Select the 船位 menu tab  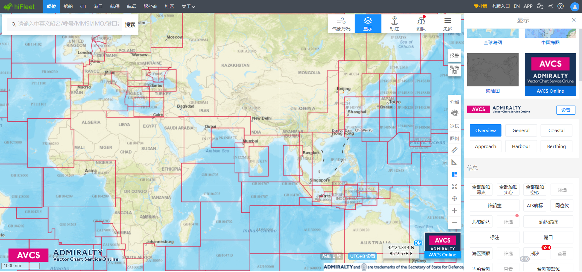[x=51, y=6]
